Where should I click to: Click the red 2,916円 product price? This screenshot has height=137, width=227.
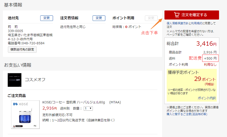[x=49, y=108]
